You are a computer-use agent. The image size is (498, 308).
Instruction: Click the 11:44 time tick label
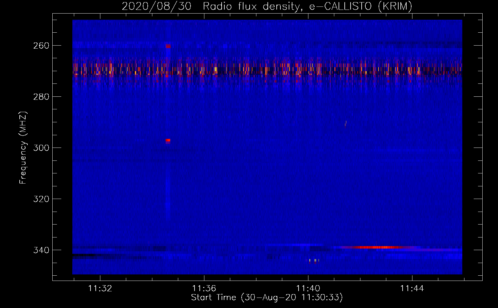click(x=412, y=289)
